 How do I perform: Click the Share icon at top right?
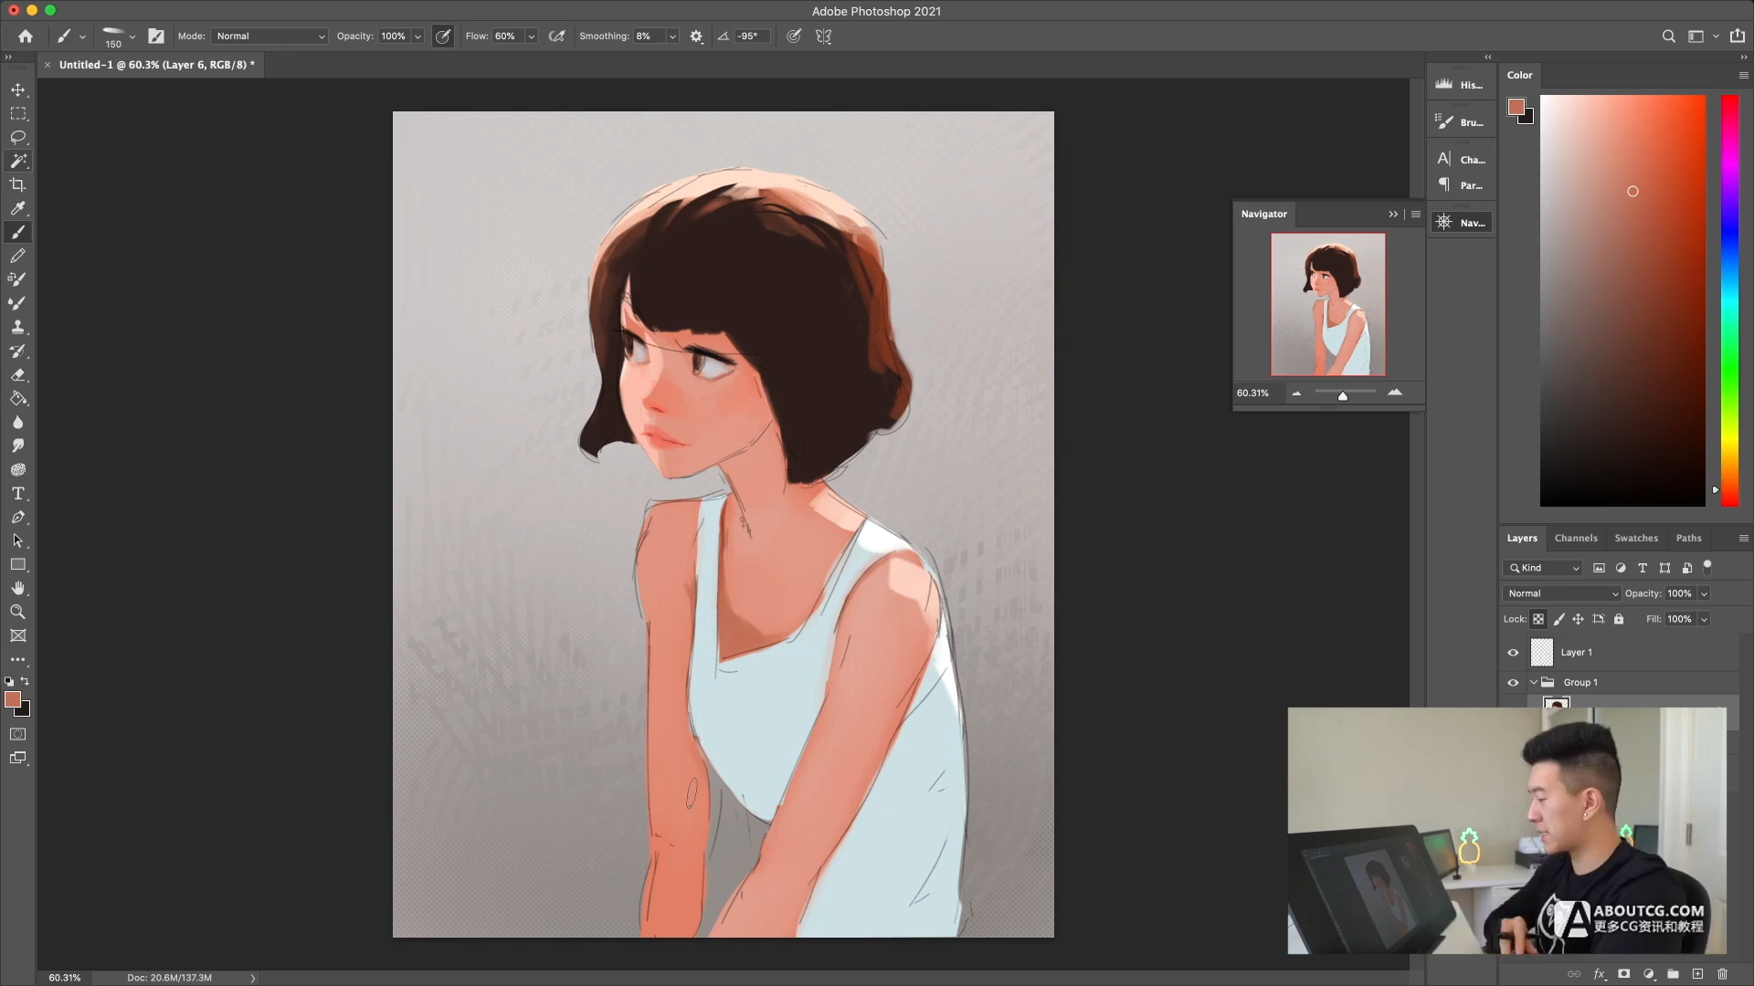(1737, 37)
